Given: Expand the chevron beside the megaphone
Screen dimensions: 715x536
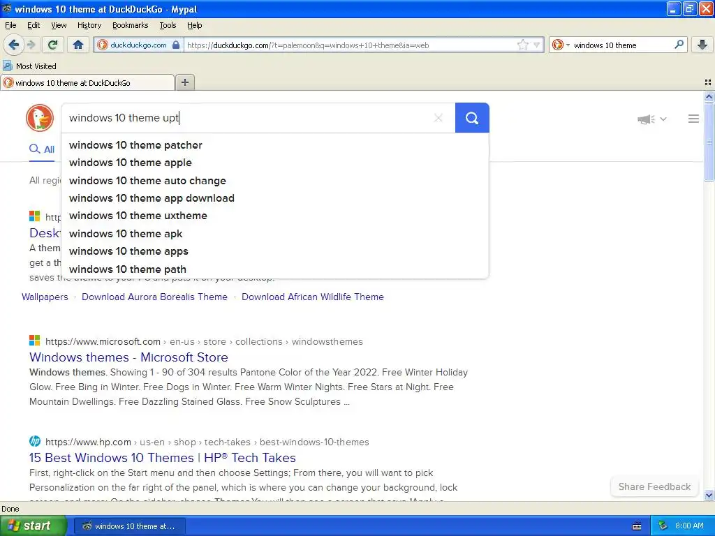Looking at the screenshot, I should pyautogui.click(x=663, y=119).
